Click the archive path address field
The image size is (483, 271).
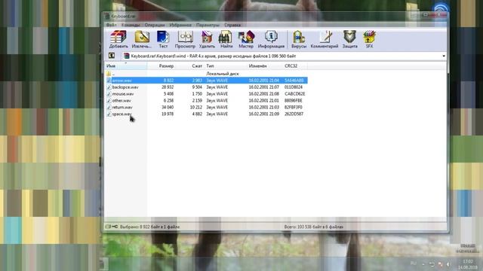click(281, 56)
